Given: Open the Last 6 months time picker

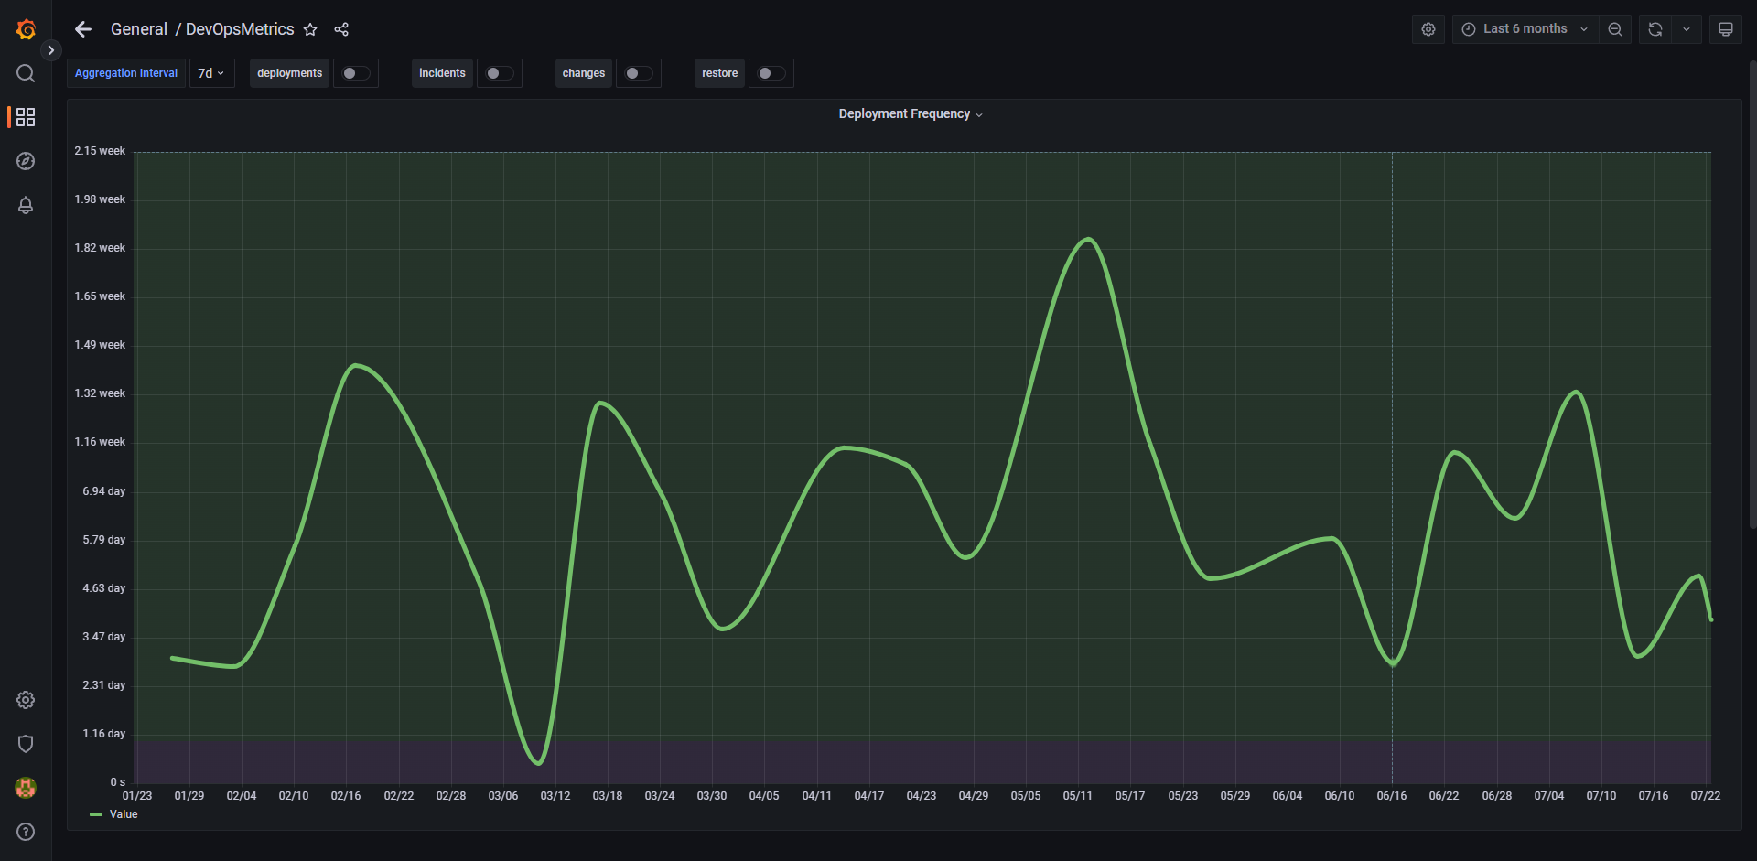Looking at the screenshot, I should (x=1525, y=29).
